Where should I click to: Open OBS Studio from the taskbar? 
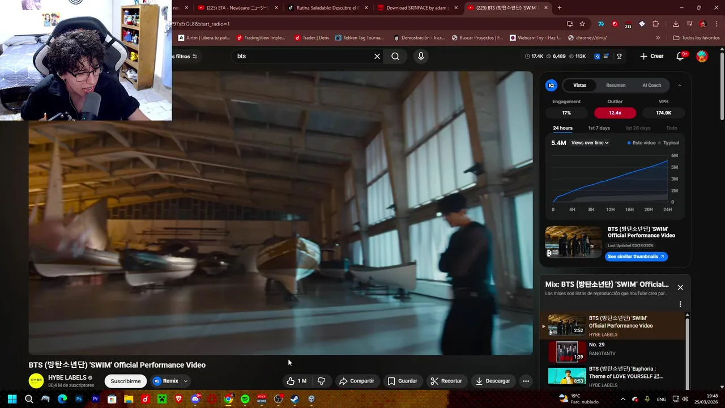coord(278,399)
